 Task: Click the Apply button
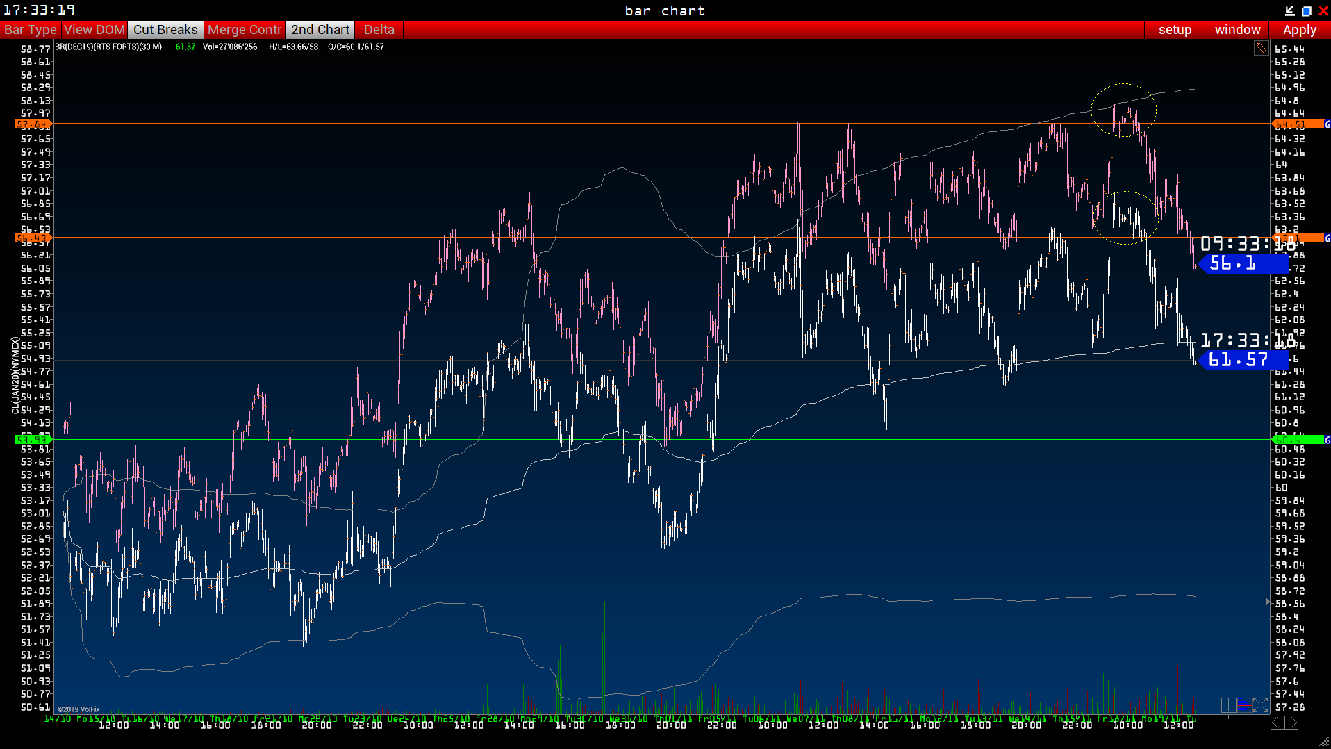pyautogui.click(x=1299, y=30)
